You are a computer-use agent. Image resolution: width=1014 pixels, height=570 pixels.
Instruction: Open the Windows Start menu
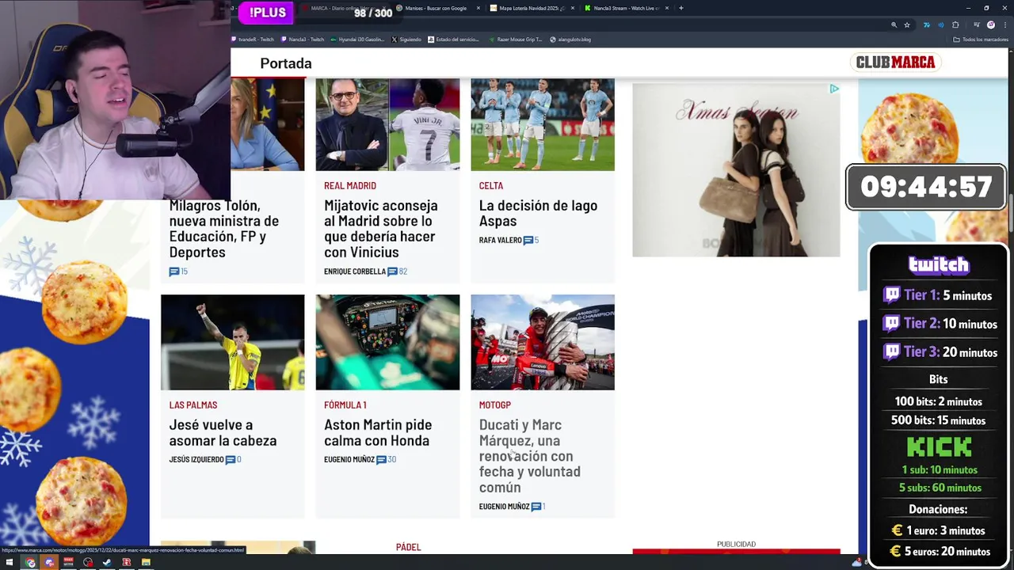point(10,563)
